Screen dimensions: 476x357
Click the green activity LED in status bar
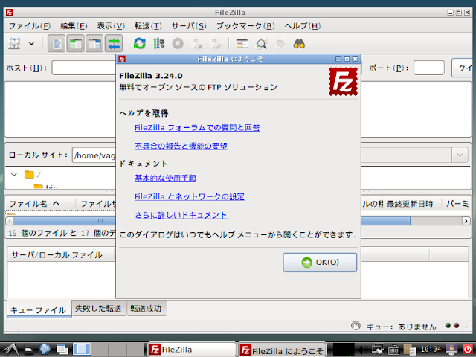pyautogui.click(x=448, y=325)
